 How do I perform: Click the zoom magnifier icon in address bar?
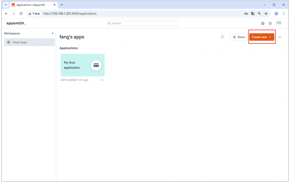[259, 14]
